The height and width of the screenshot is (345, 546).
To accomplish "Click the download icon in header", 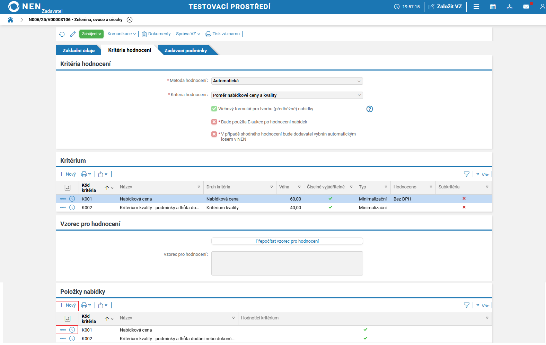I will pyautogui.click(x=509, y=7).
